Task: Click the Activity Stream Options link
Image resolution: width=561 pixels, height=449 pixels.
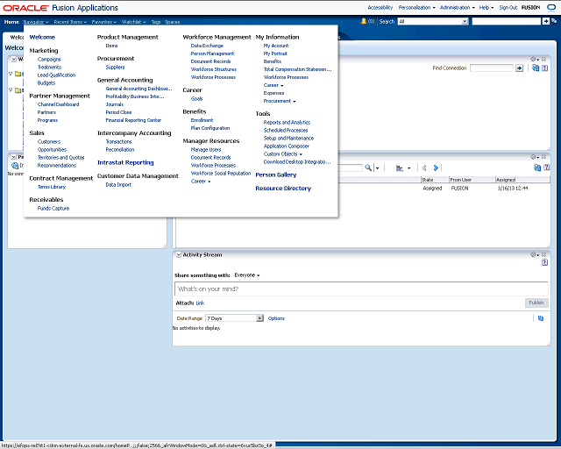Action: click(x=276, y=318)
